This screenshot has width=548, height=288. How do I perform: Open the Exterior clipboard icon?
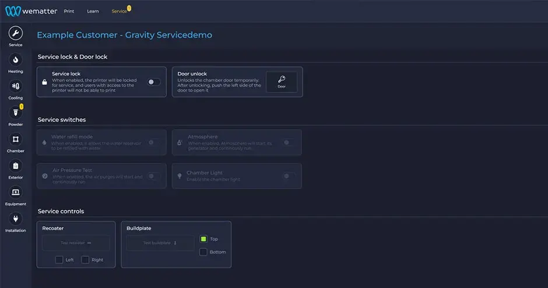16,166
